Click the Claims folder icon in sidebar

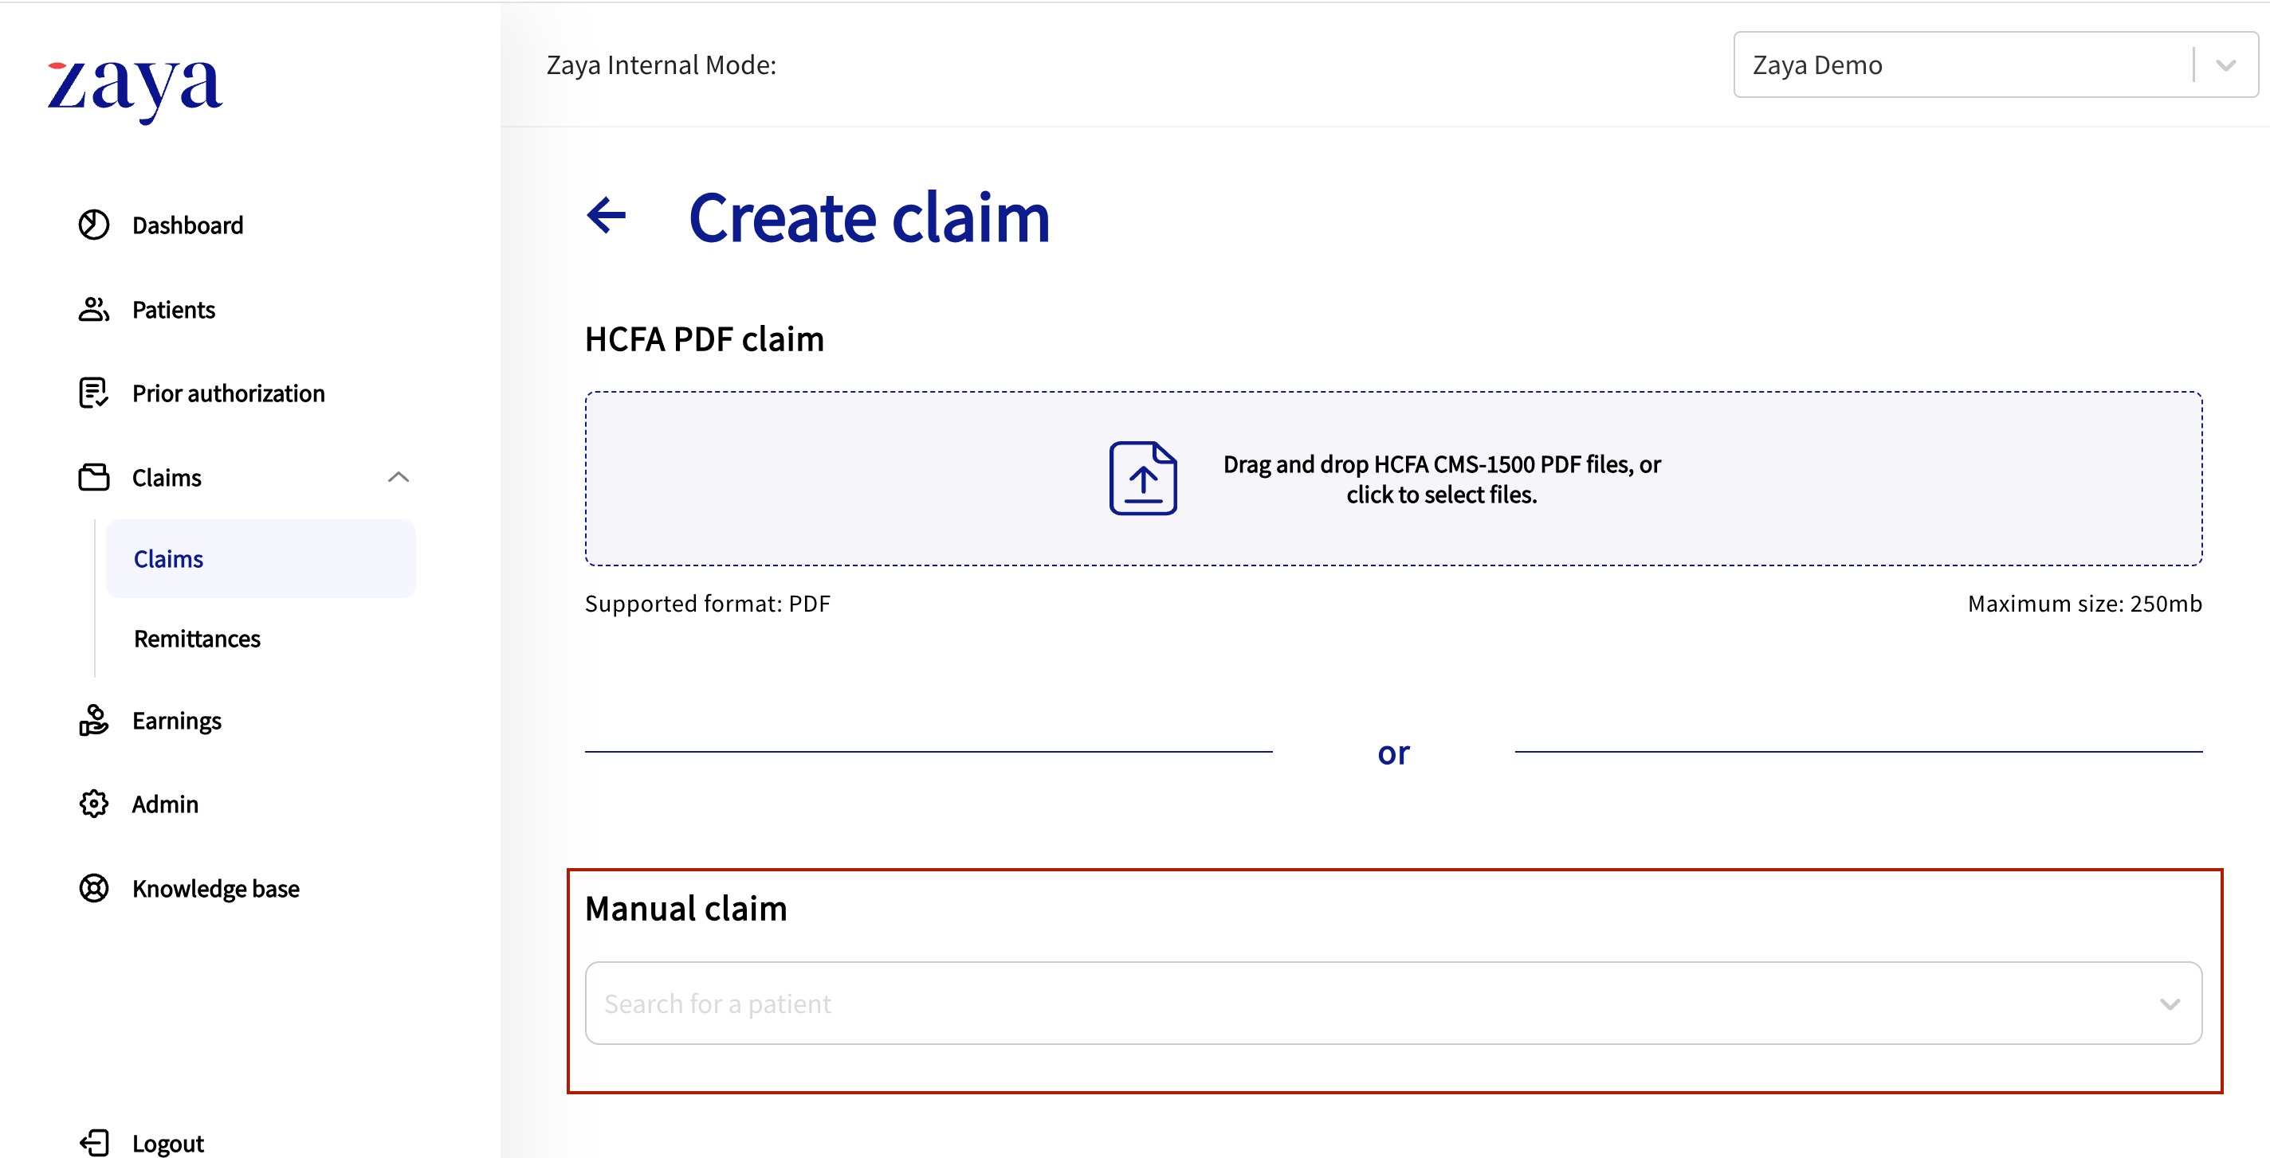coord(93,477)
